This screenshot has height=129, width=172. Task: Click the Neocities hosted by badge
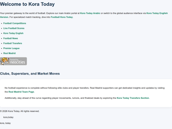[13, 61]
